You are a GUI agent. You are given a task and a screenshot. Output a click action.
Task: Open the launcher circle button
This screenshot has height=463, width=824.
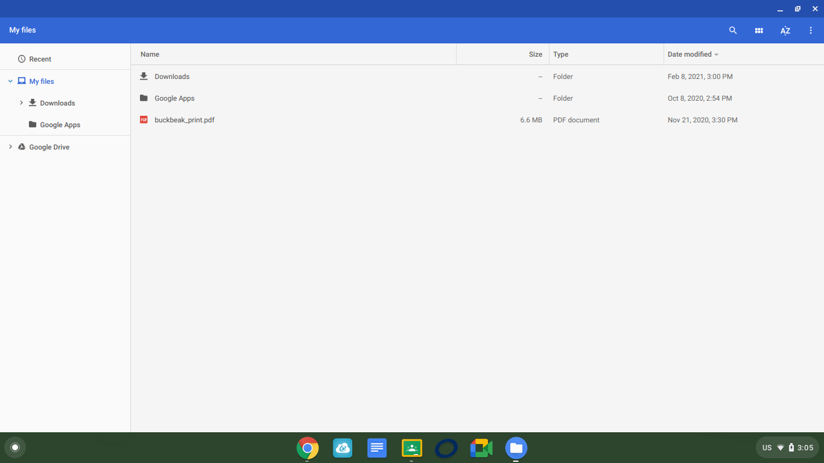click(15, 447)
